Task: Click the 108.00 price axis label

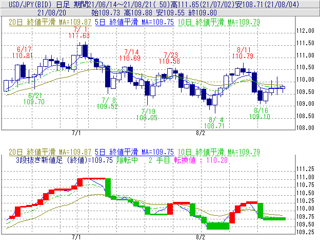Action: point(305,128)
